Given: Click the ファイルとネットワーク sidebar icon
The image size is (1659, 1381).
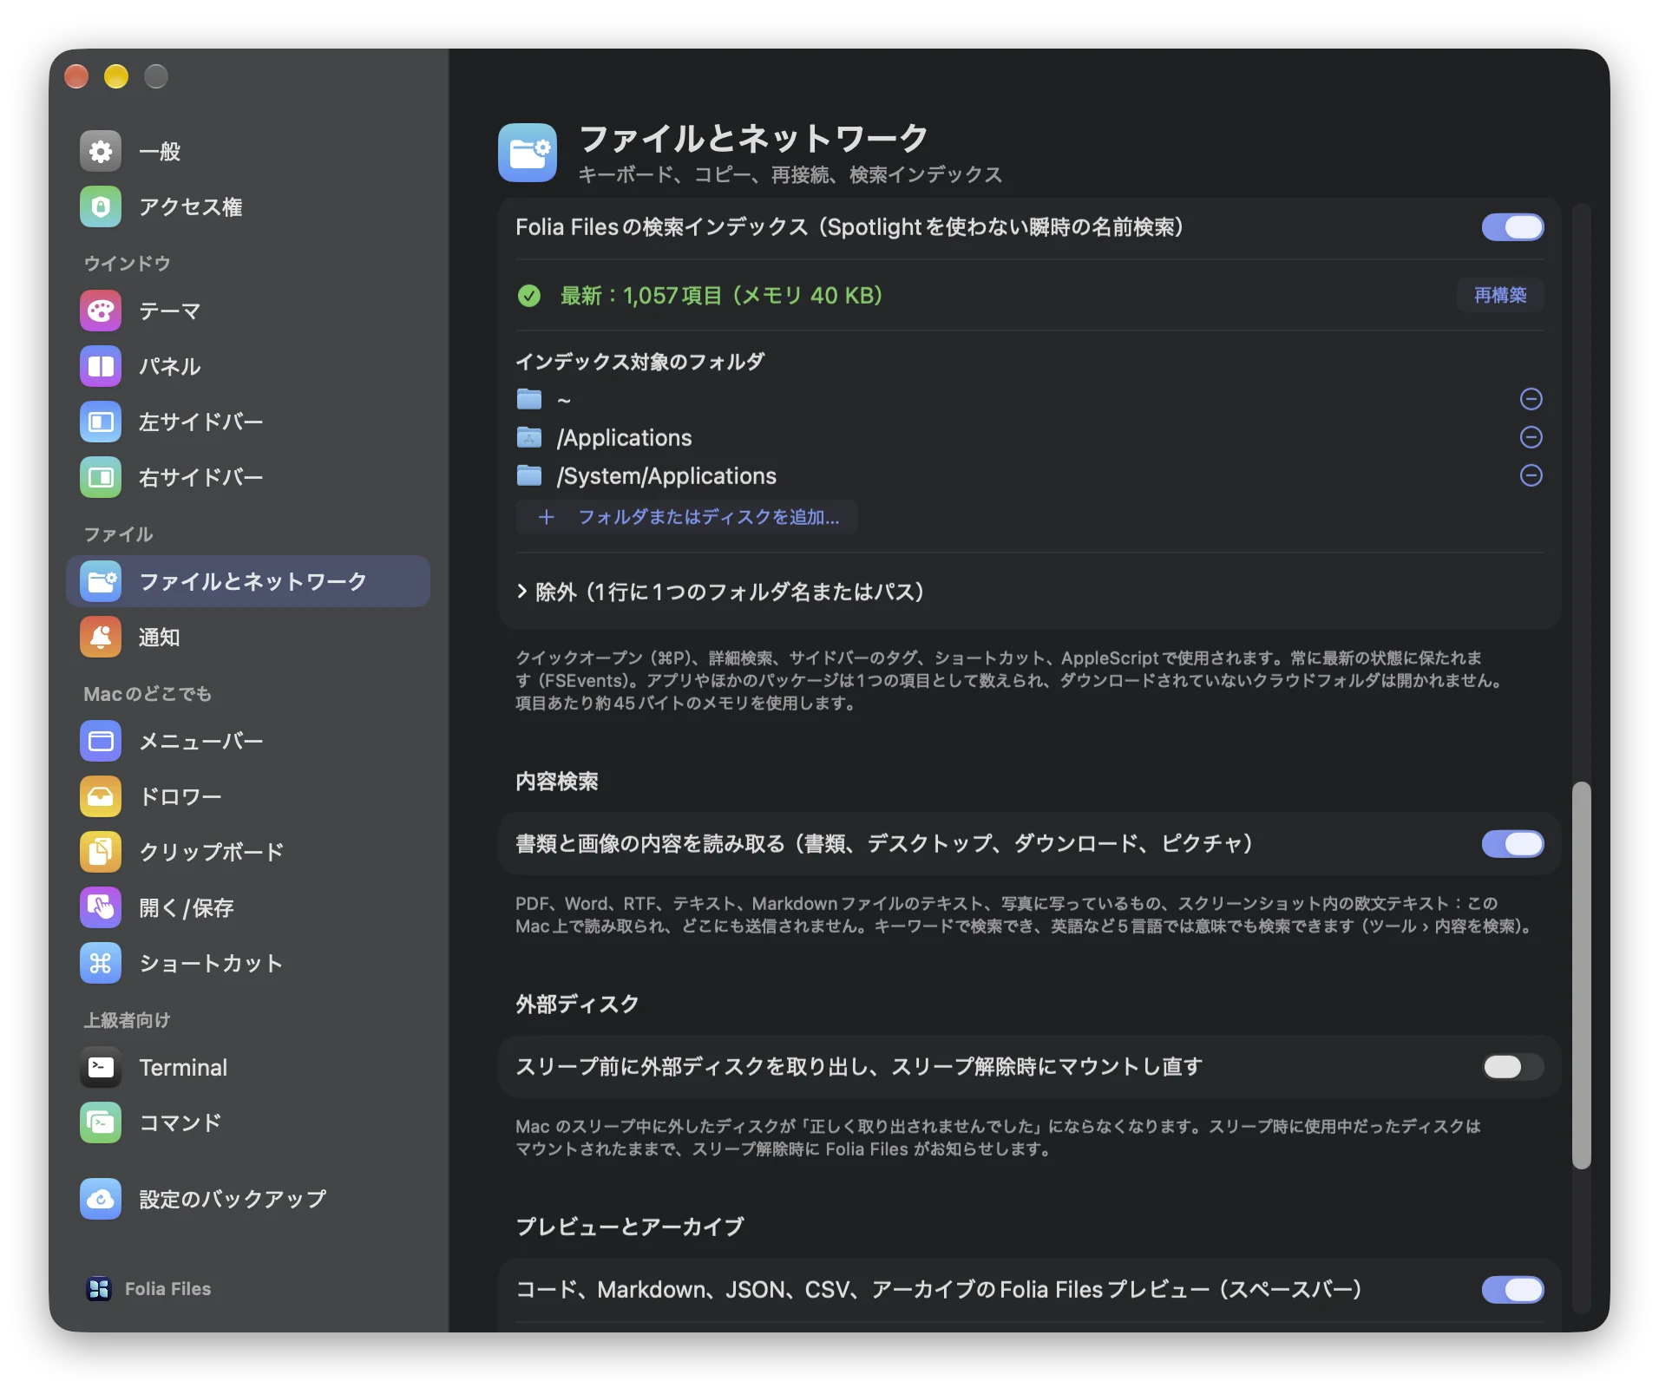Looking at the screenshot, I should pyautogui.click(x=101, y=581).
